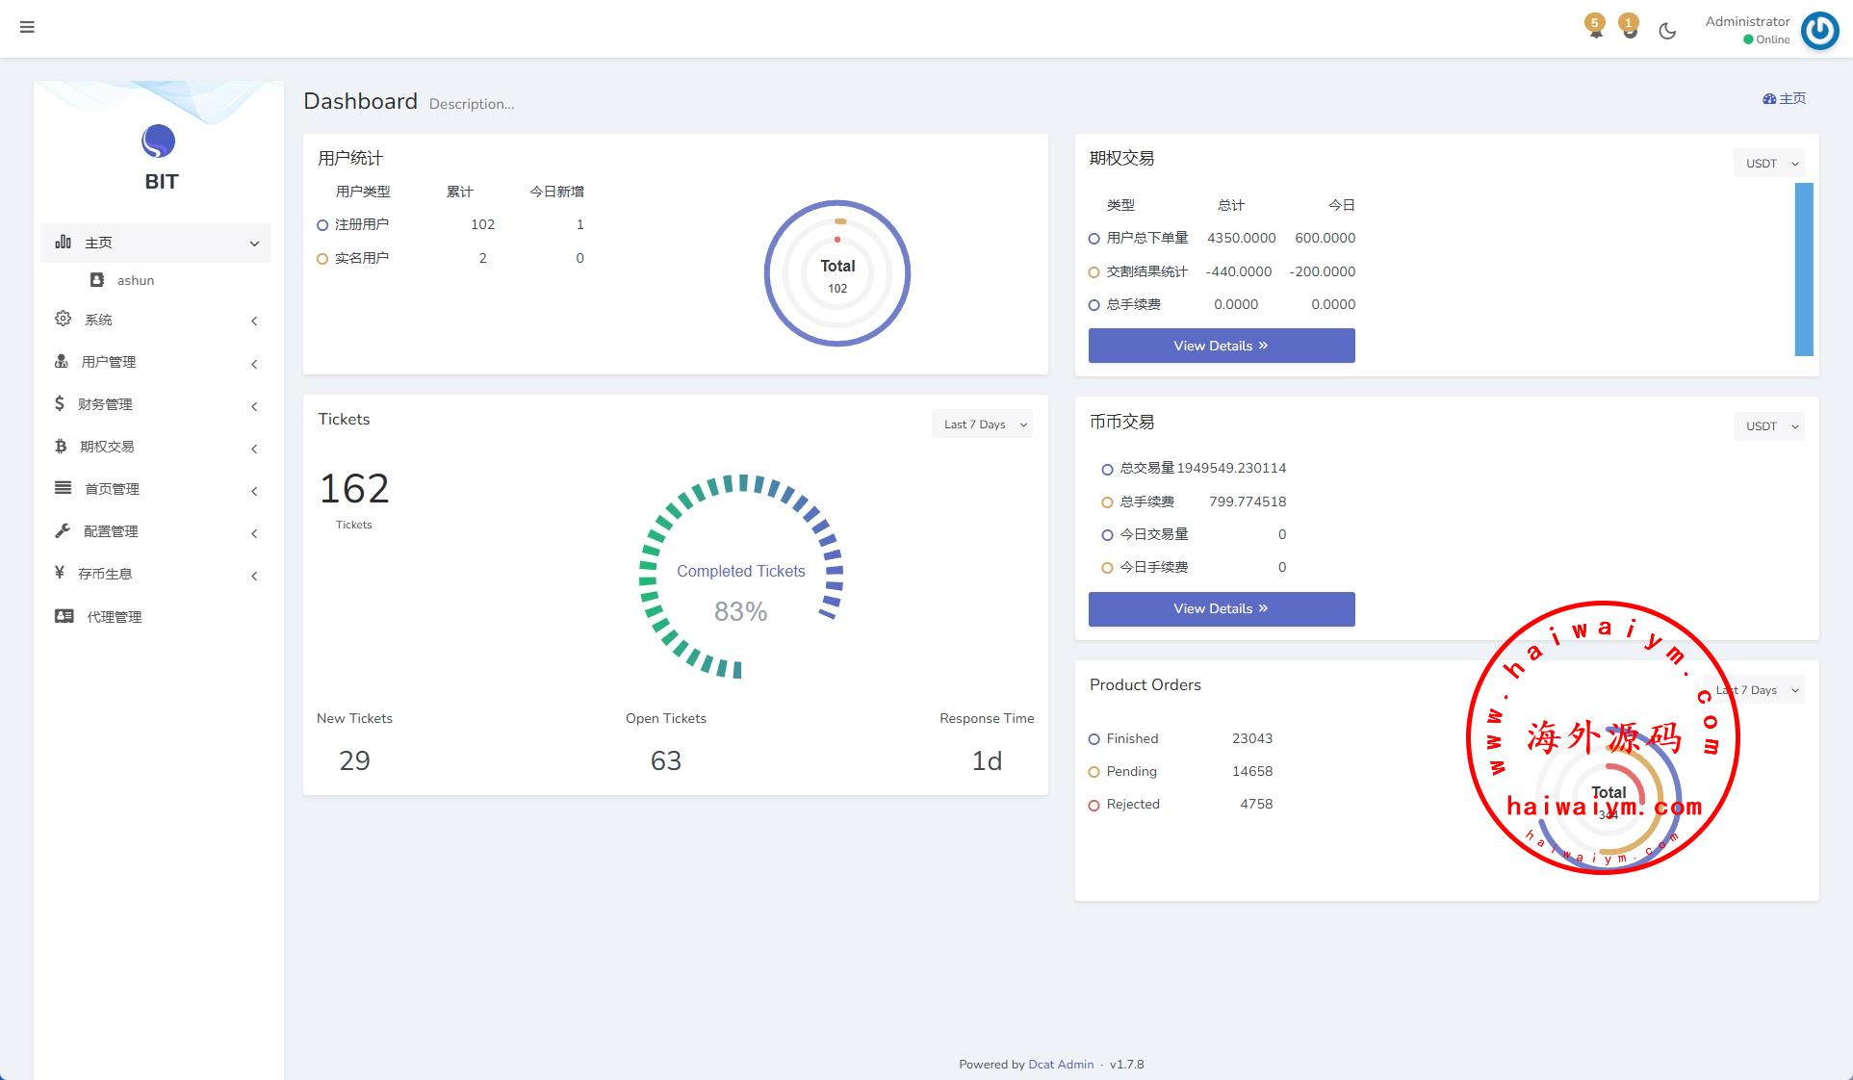The height and width of the screenshot is (1080, 1853).
Task: Open Tickets Last 7 Days dropdown
Action: (982, 424)
